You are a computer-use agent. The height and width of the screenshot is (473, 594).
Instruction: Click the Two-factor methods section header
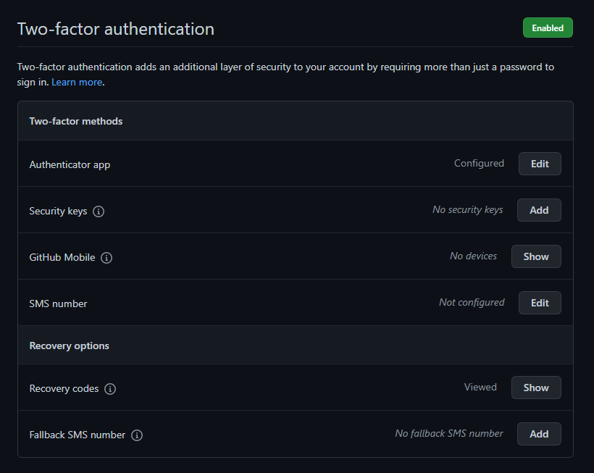(75, 121)
